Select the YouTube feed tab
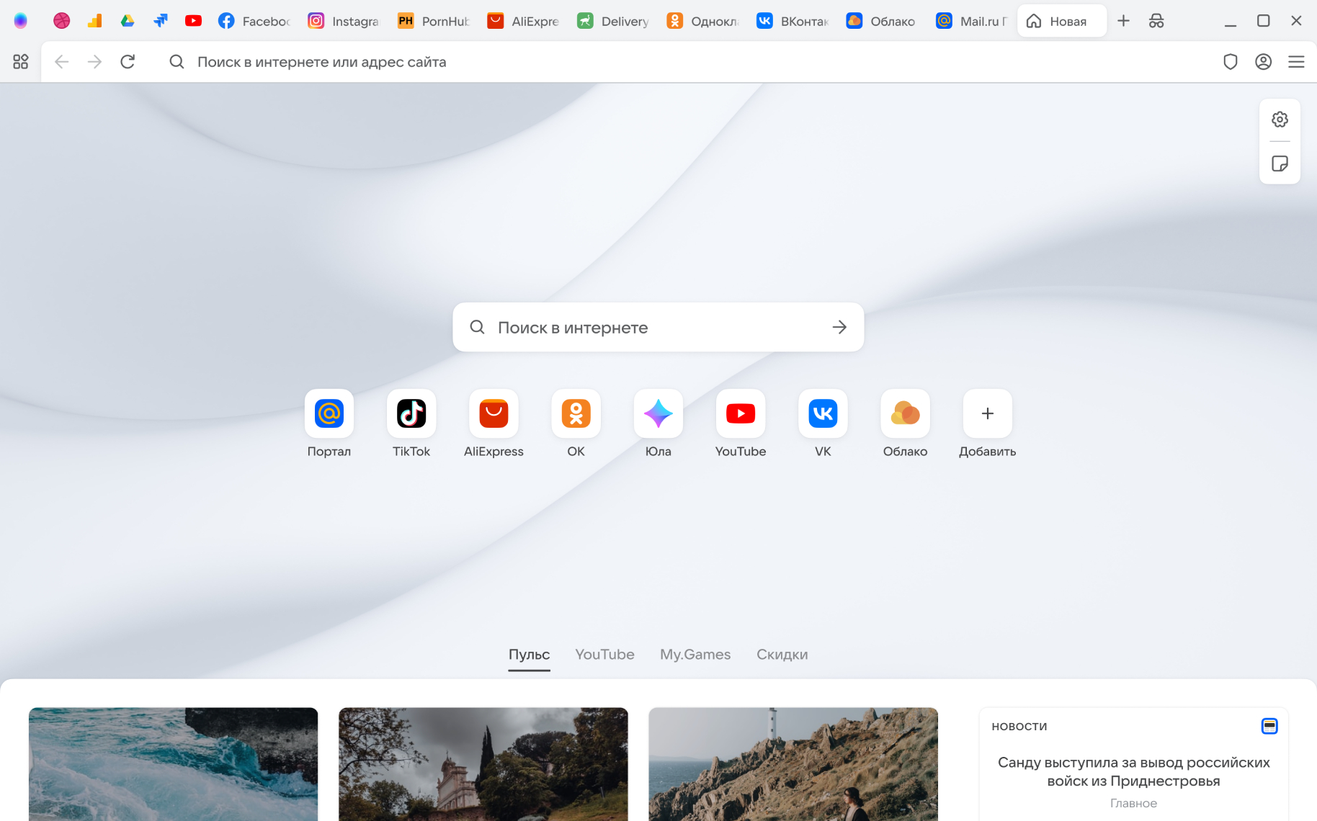Screen dimensions: 1317x821 pos(604,655)
